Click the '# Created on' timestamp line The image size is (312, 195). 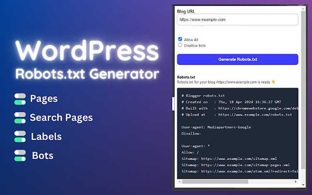(x=231, y=102)
